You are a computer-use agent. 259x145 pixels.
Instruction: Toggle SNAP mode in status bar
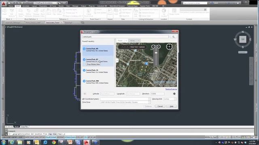pos(32,137)
